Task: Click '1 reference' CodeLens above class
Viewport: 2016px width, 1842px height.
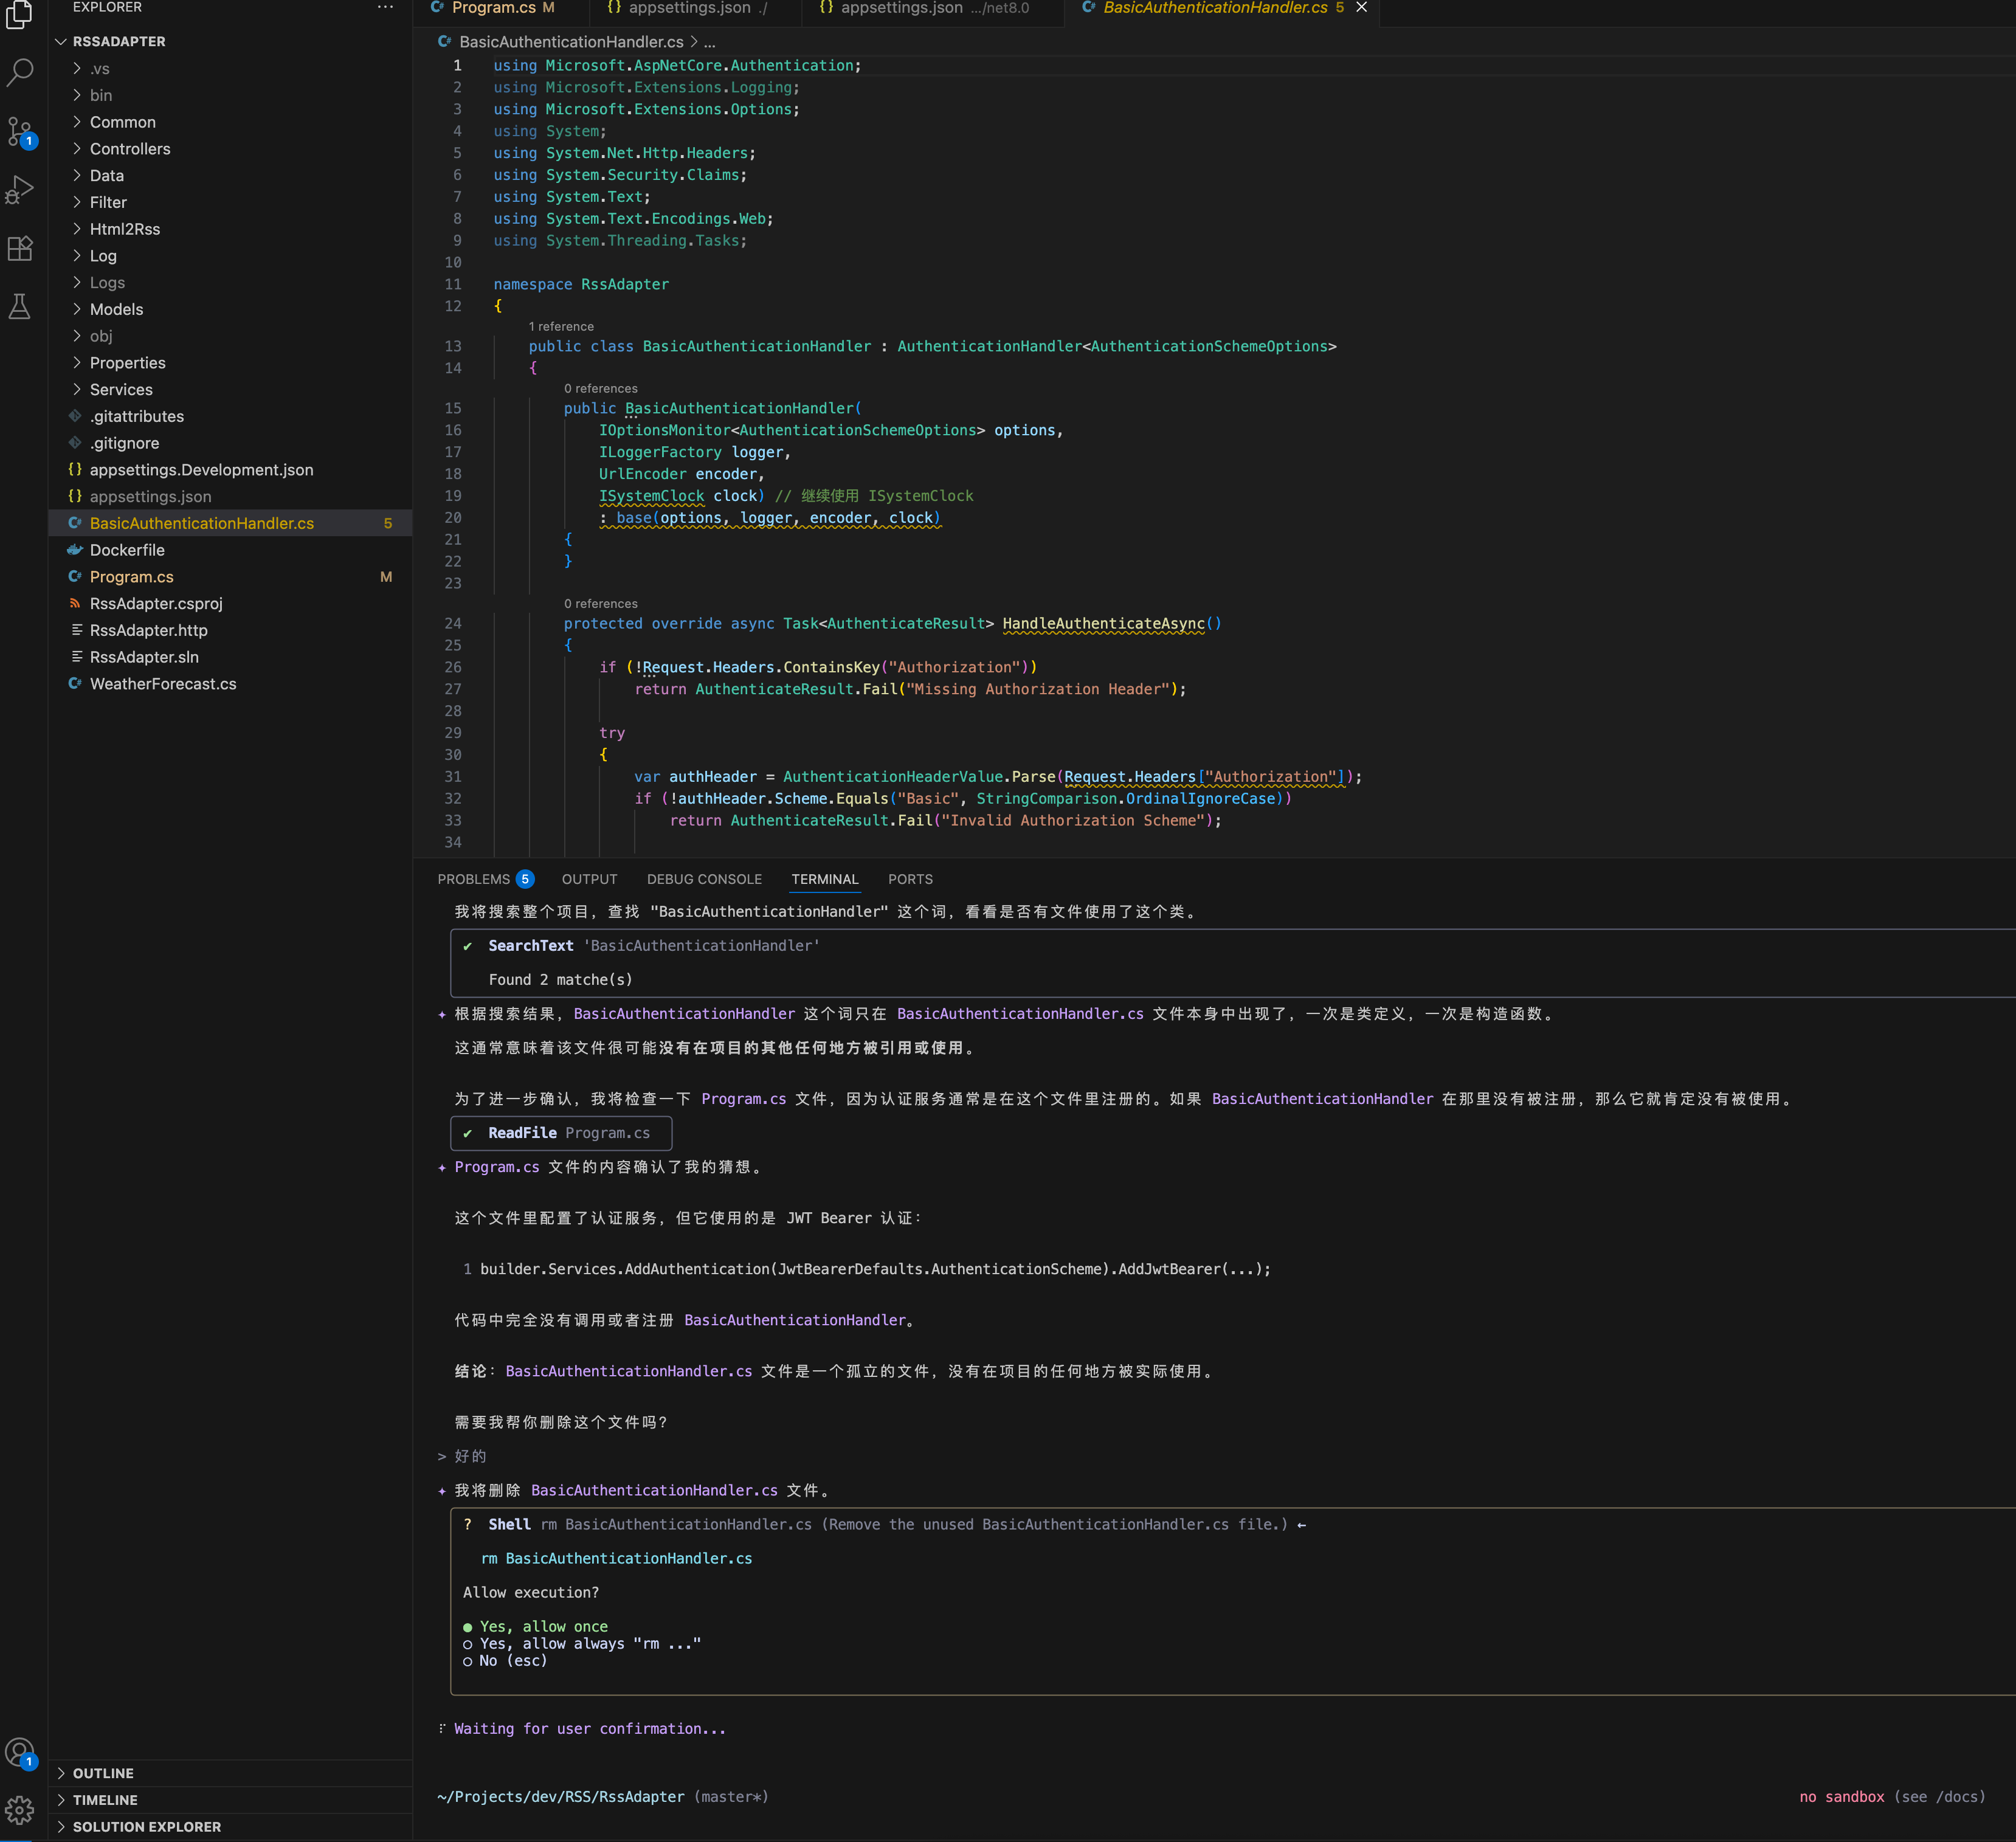Action: [561, 326]
